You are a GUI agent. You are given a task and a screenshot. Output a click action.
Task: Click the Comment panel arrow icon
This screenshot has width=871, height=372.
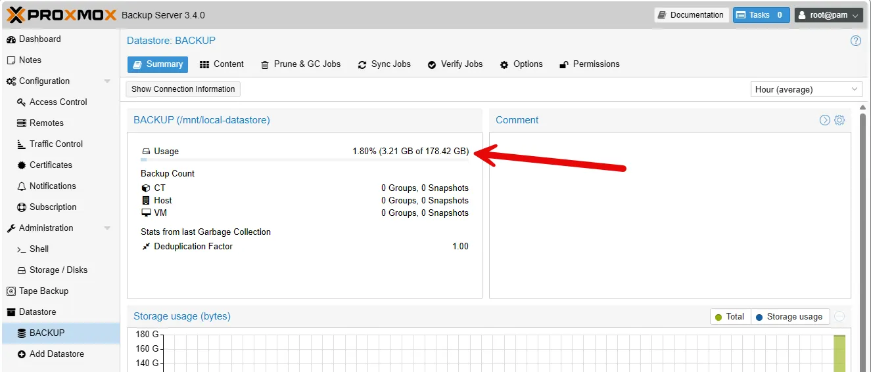coord(824,120)
